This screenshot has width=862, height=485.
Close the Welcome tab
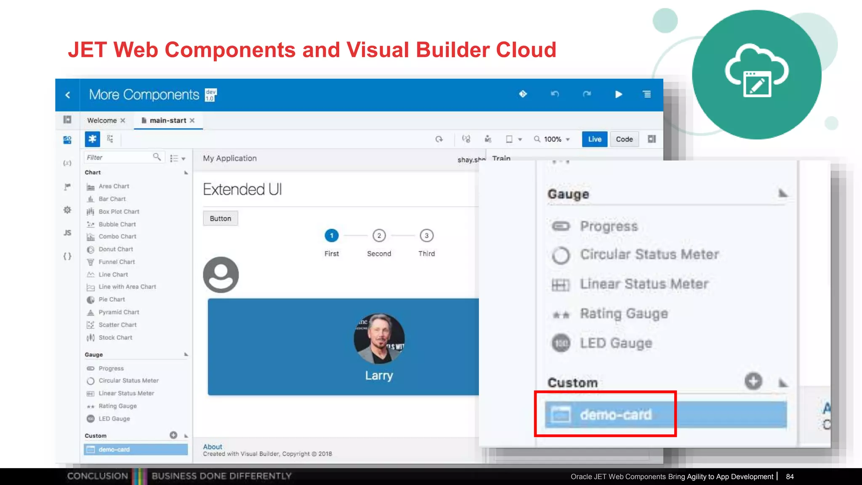pos(123,120)
